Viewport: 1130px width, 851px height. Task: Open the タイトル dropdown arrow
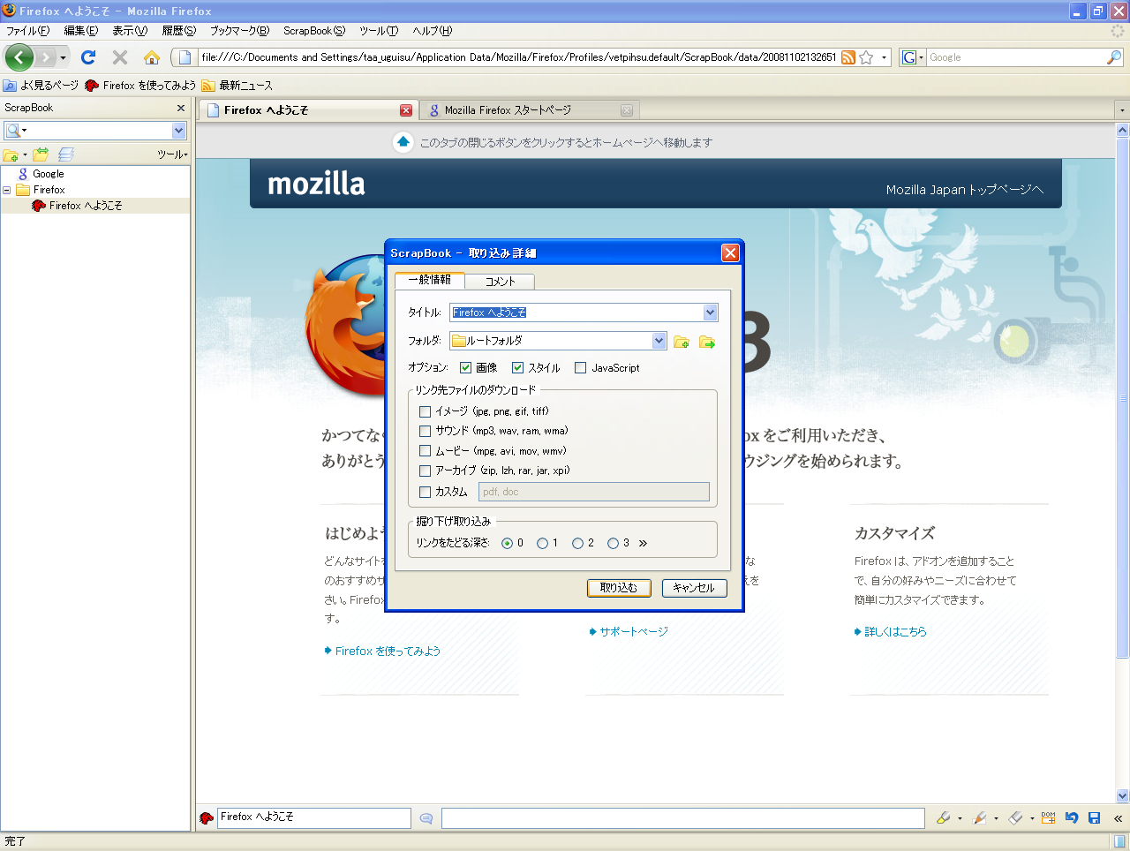coord(710,313)
